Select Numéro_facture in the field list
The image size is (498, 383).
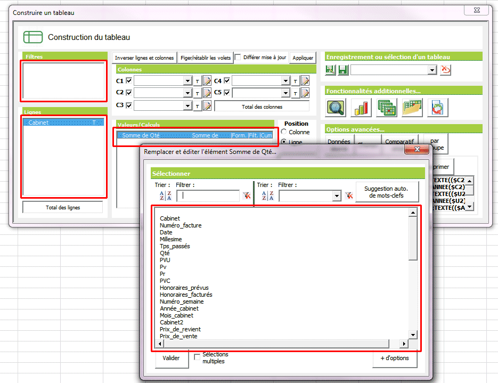(x=181, y=225)
